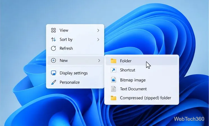Expand the New submenu chevron
Screen dimensions: 209x126
pos(99,60)
